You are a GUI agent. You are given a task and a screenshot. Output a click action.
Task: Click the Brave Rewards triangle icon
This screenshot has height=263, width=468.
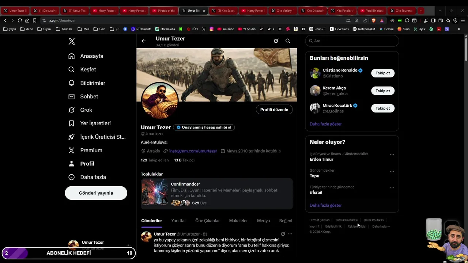[382, 20]
